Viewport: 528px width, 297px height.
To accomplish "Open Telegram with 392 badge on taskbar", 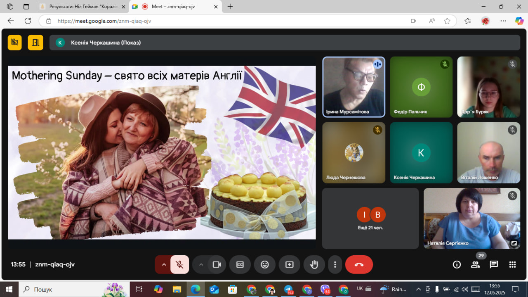I will pos(288,289).
